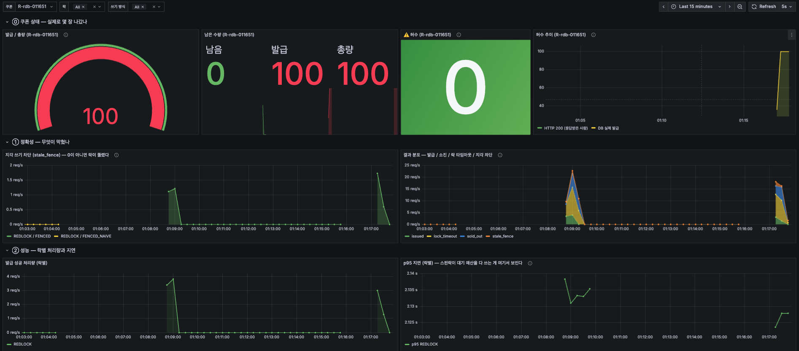Toggle stale_fence series in legend
This screenshot has height=351, width=799.
(x=503, y=236)
